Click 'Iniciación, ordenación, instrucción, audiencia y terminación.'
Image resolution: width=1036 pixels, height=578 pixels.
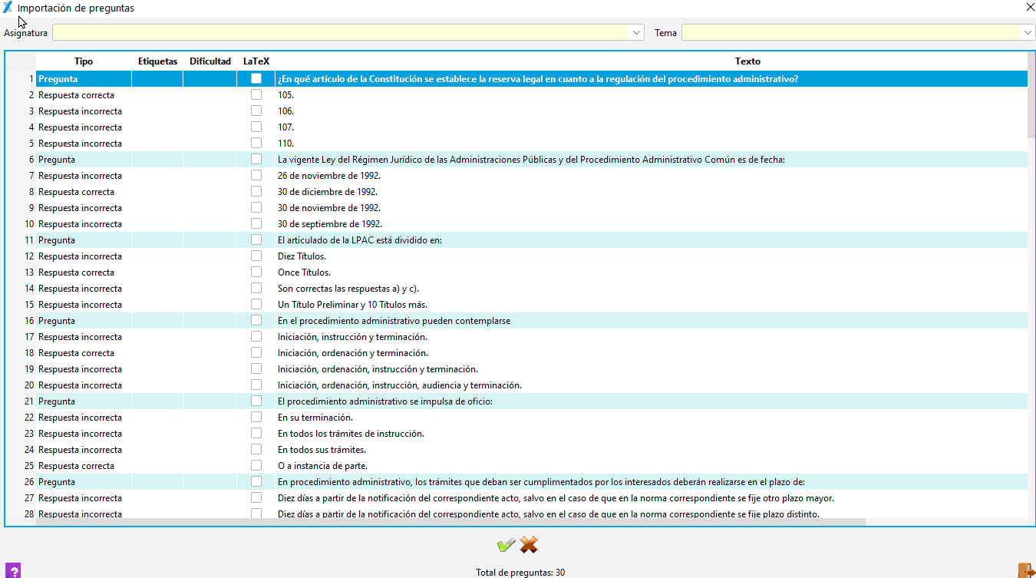point(400,385)
